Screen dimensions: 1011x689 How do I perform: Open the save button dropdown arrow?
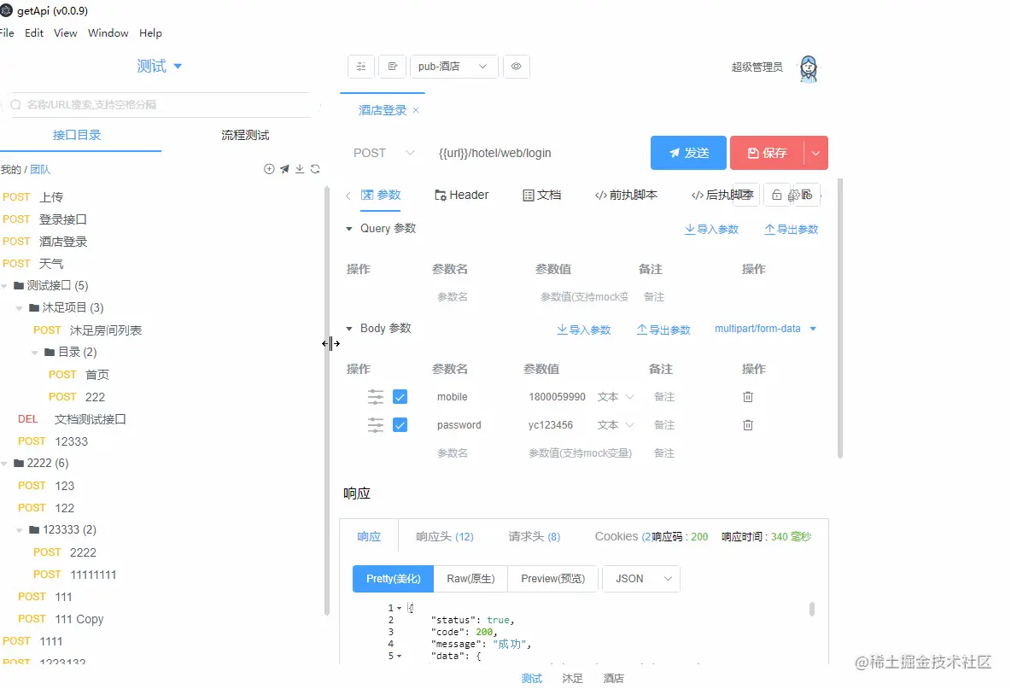(815, 153)
